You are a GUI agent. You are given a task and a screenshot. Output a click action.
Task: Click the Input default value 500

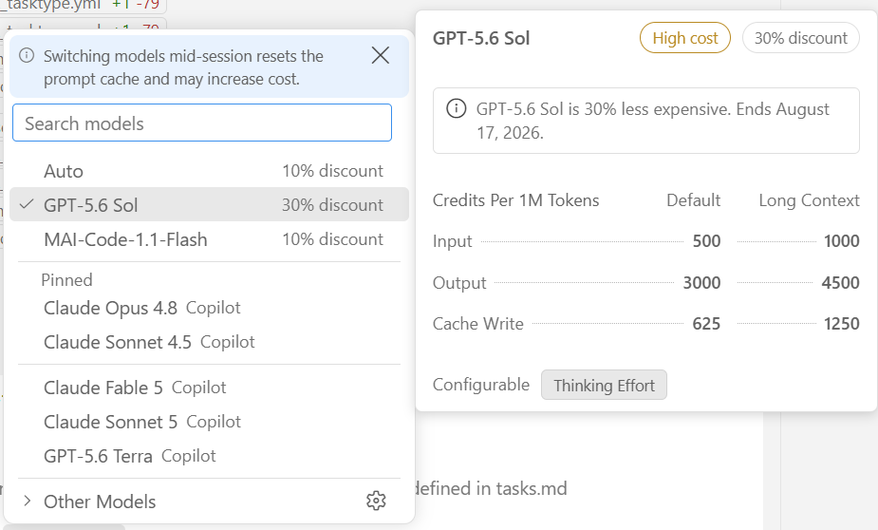706,241
